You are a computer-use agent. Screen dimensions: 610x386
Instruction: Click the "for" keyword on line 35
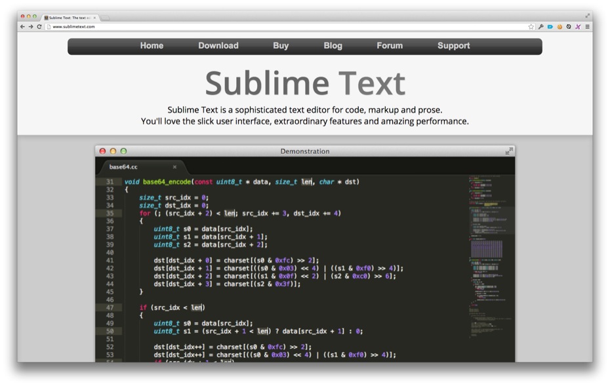click(145, 213)
